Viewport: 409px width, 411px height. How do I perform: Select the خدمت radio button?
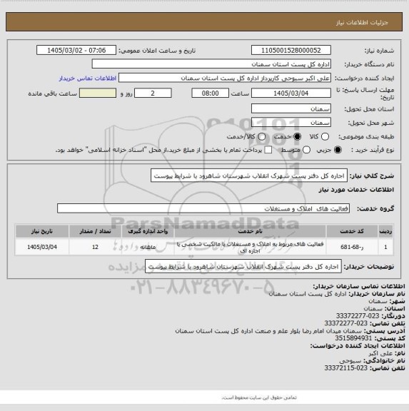click(298, 136)
